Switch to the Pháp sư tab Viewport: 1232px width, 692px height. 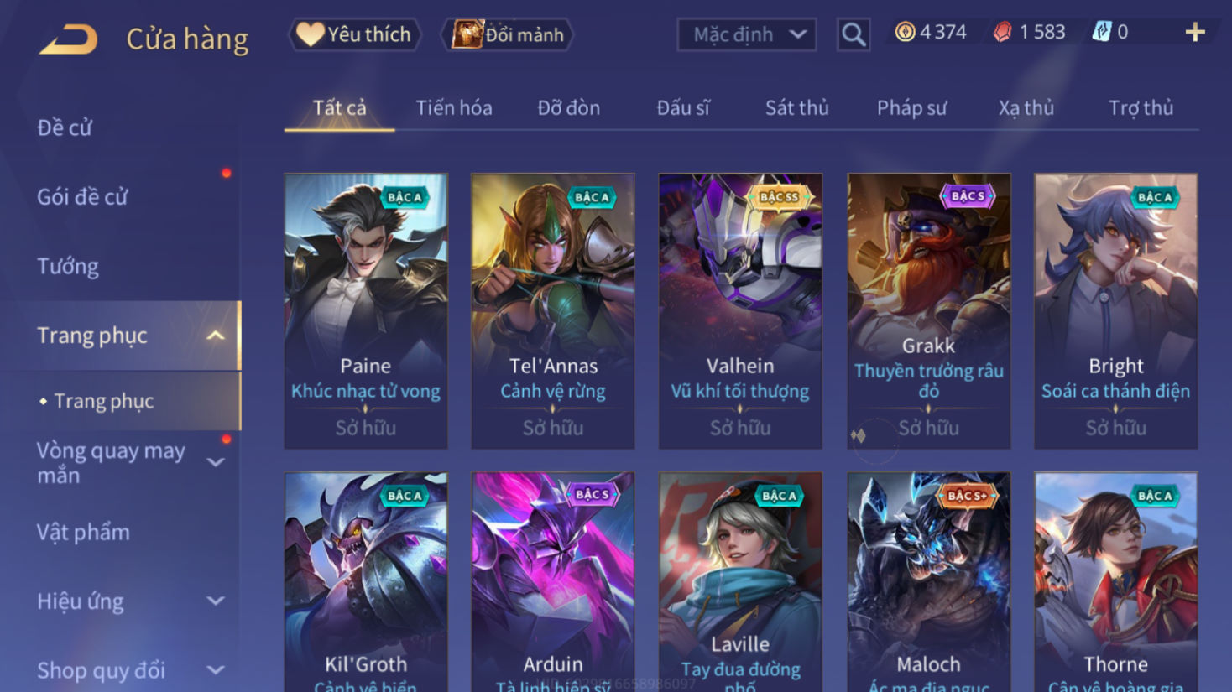click(911, 108)
